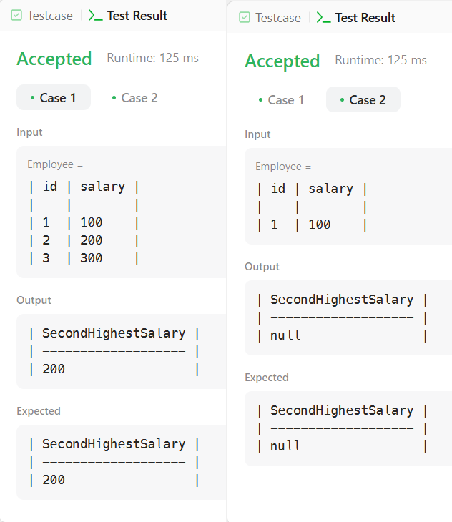Click the Input label in the right panel

257,134
